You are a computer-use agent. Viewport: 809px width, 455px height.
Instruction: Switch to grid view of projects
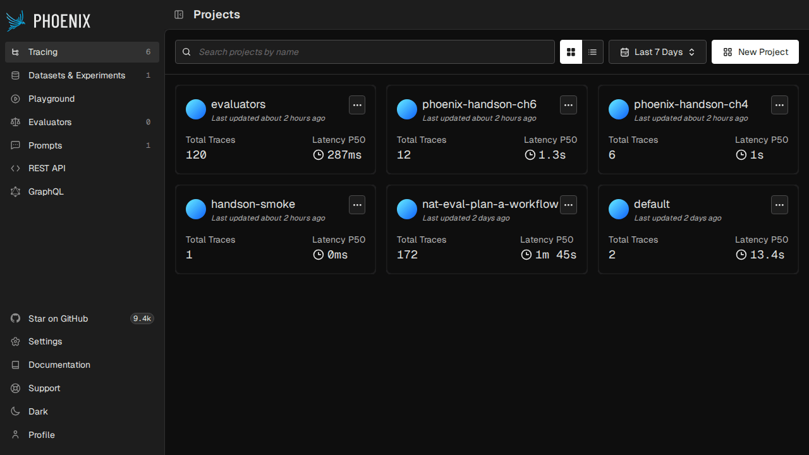571,52
